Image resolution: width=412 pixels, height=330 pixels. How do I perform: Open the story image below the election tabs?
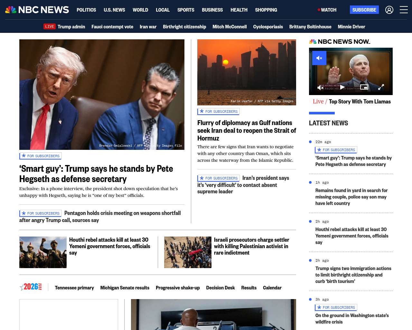pyautogui.click(x=213, y=315)
